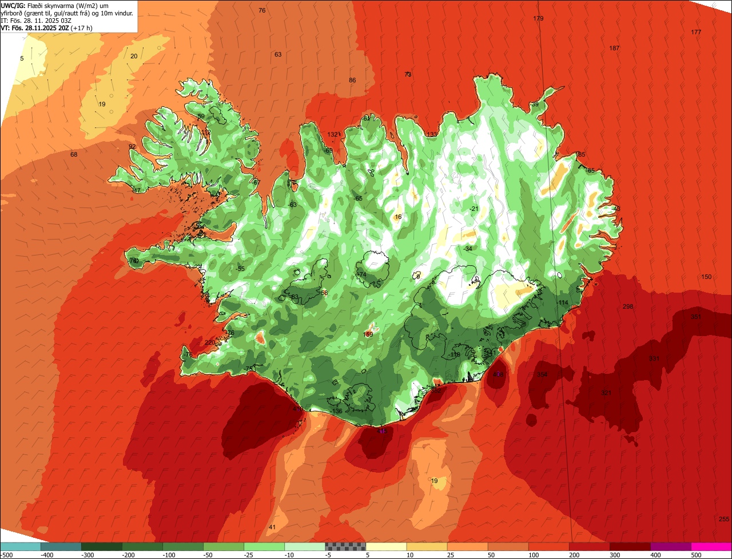Viewport: 732px width, 559px height.
Task: Click the map value '150' in the eastern sea
Action: point(706,277)
